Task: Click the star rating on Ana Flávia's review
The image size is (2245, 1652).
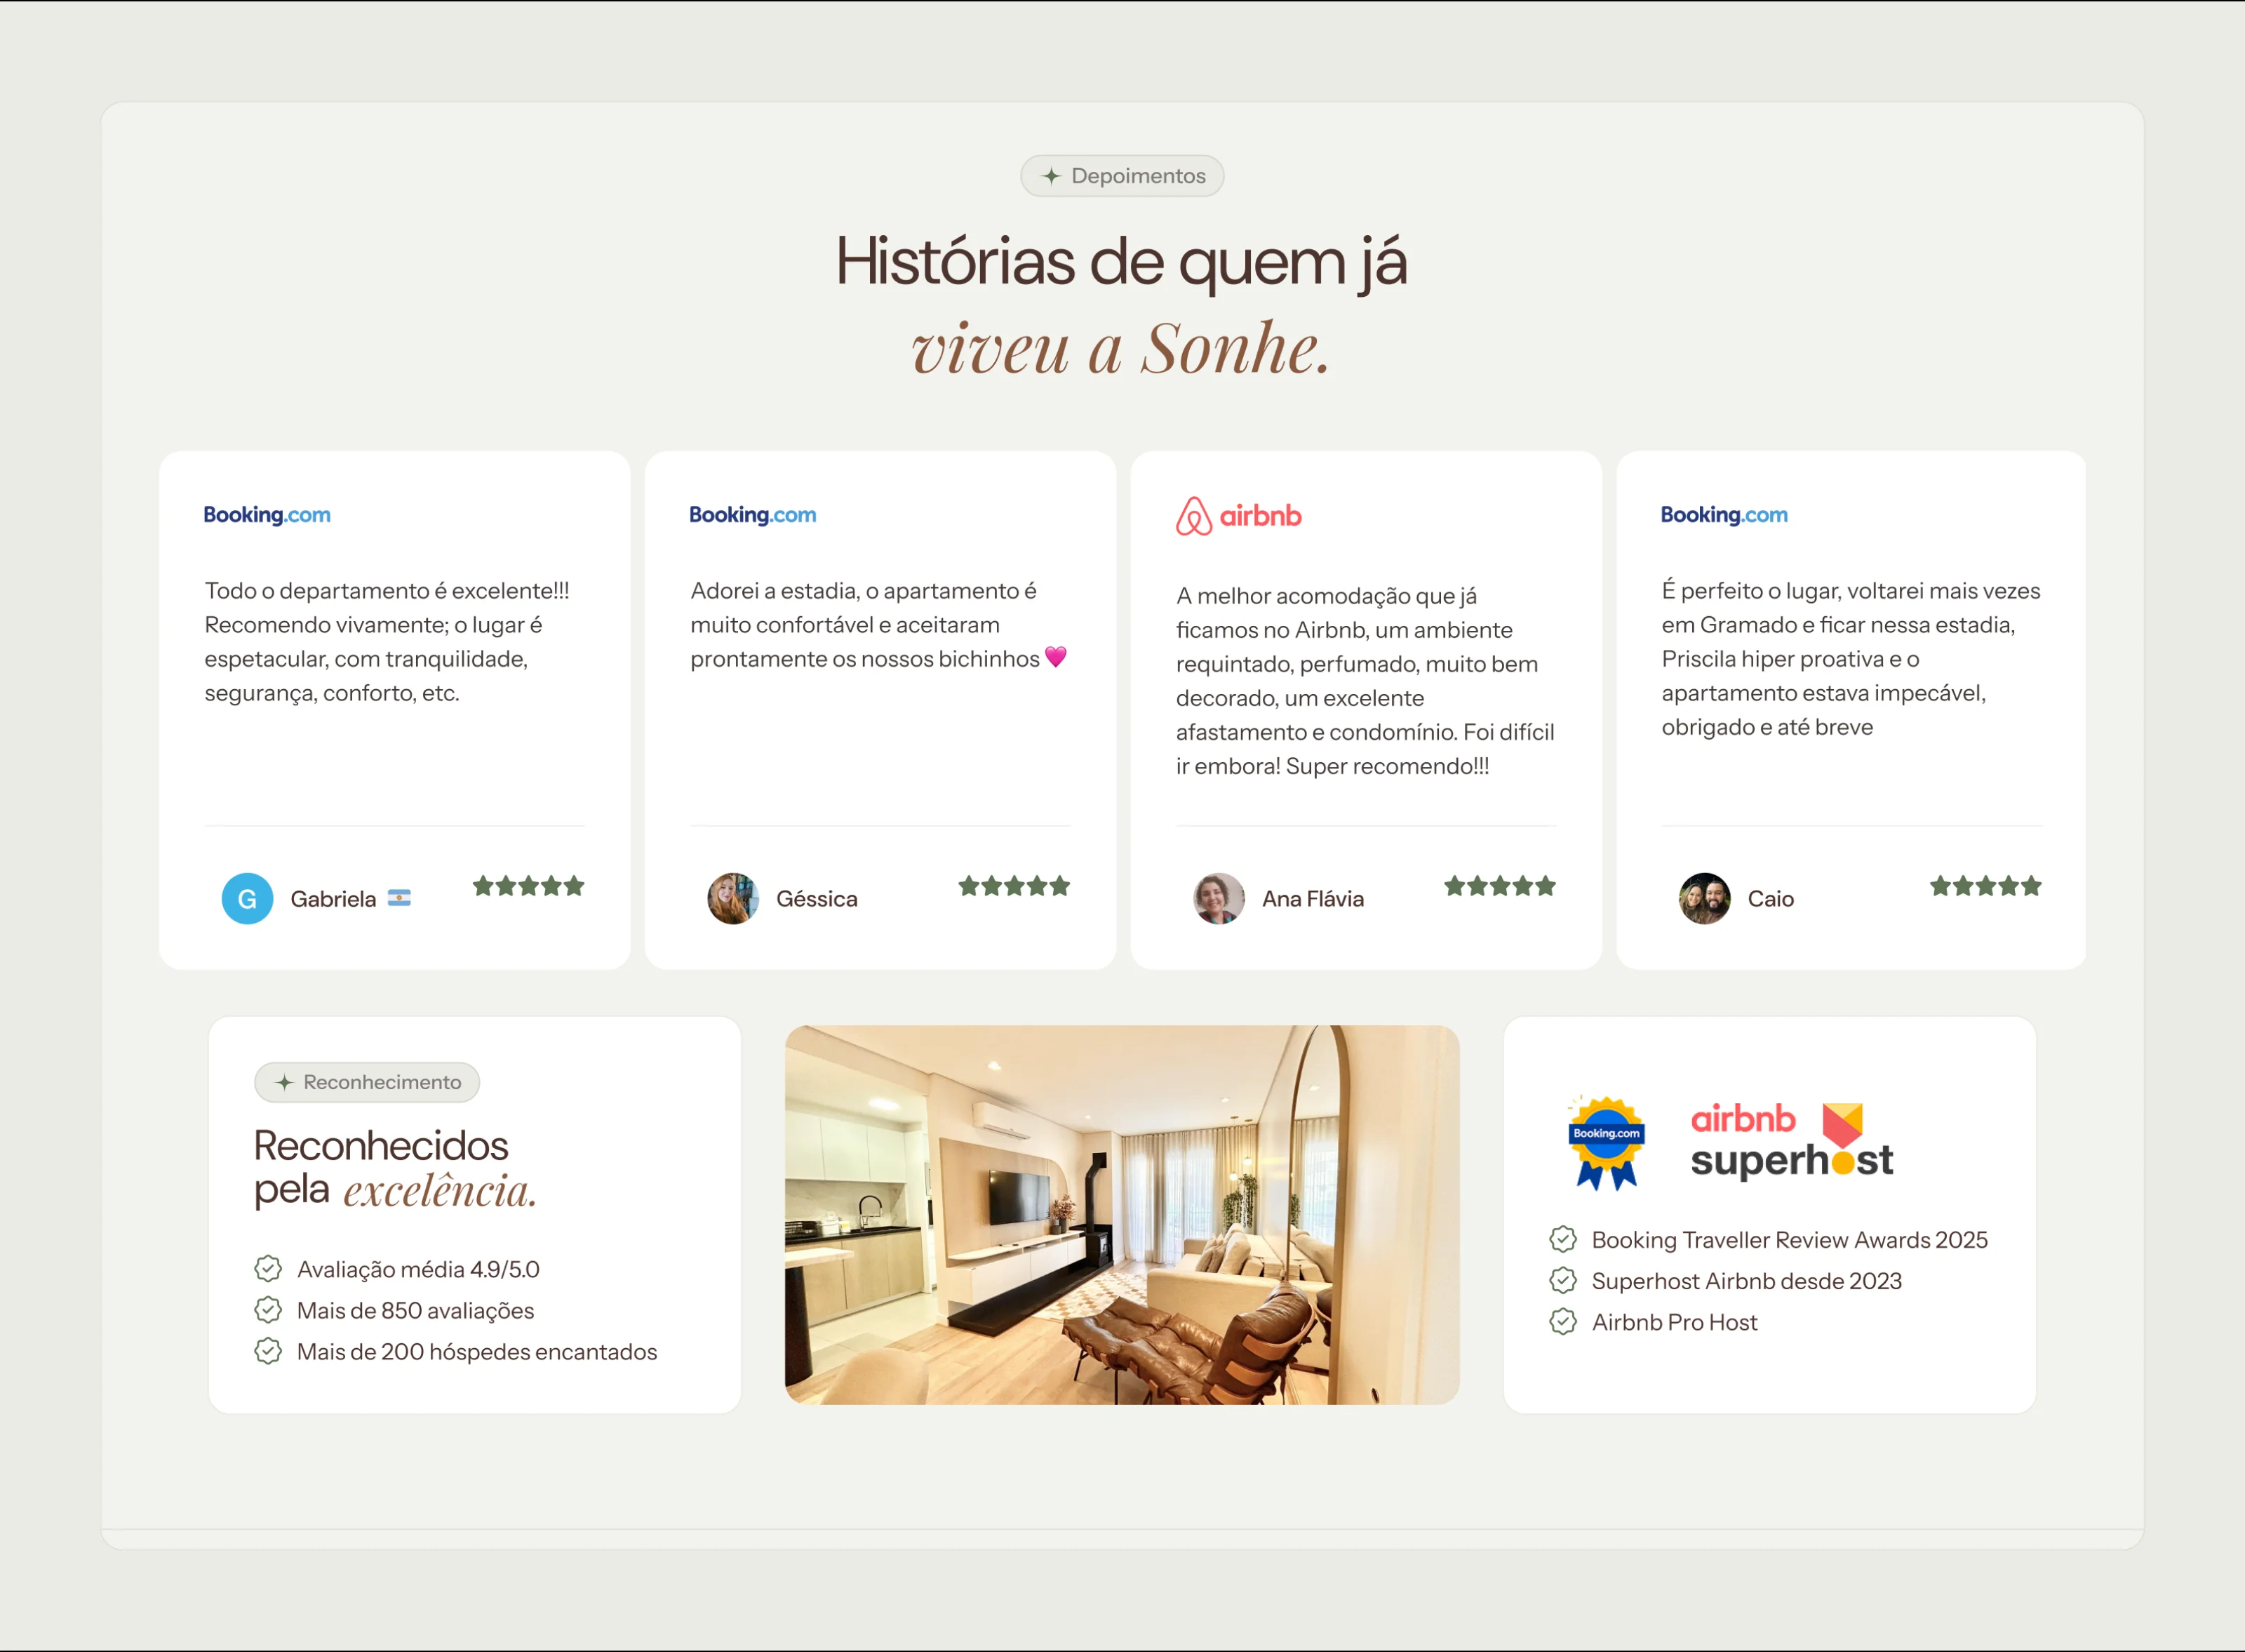Action: point(1501,886)
